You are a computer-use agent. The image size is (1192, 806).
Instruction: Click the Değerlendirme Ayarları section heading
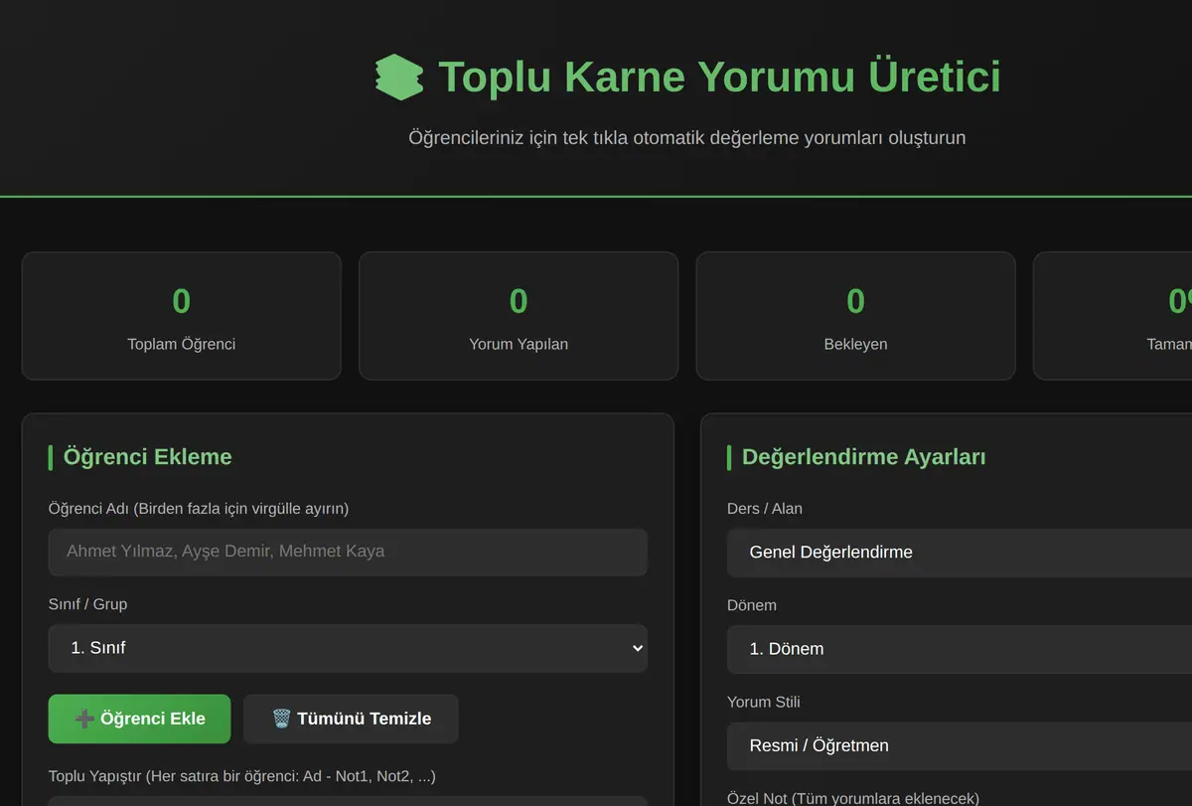(x=863, y=457)
